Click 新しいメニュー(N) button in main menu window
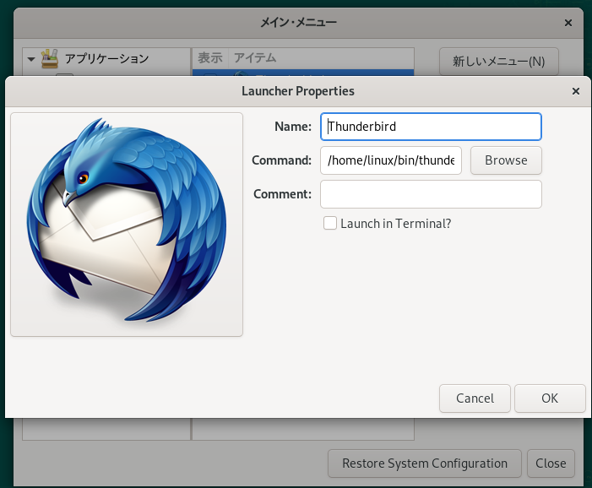 [x=499, y=61]
